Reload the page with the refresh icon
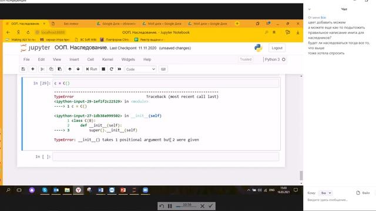 point(28,32)
